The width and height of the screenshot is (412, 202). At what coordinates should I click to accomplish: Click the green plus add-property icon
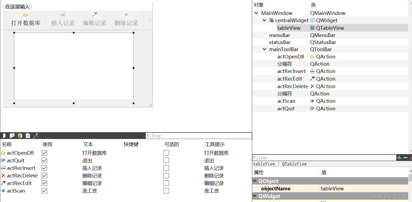tap(399, 158)
